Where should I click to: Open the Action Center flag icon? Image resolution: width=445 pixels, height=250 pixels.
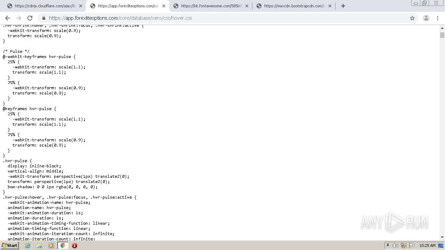pyautogui.click(x=412, y=245)
